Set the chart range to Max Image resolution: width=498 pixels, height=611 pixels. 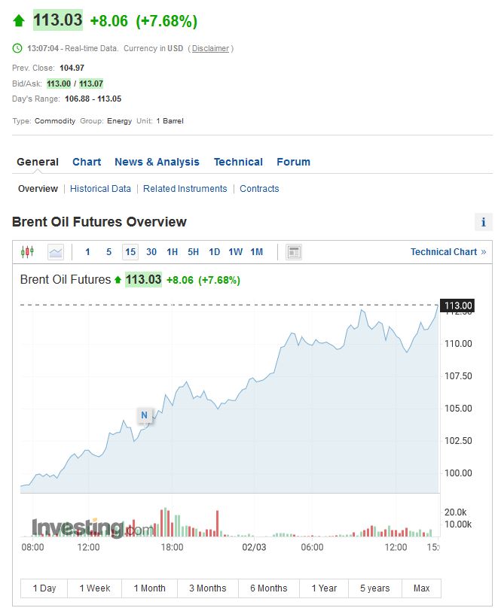coord(421,588)
